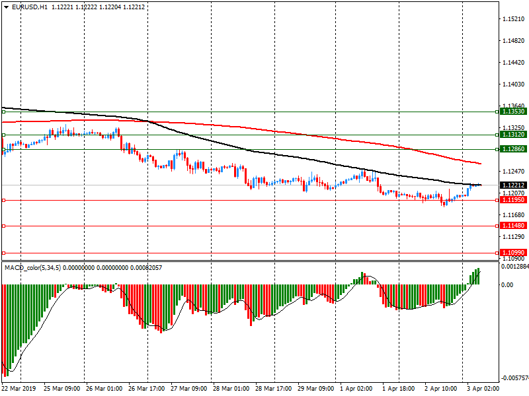Click the EURUSD,H1 chart title text

(29, 7)
